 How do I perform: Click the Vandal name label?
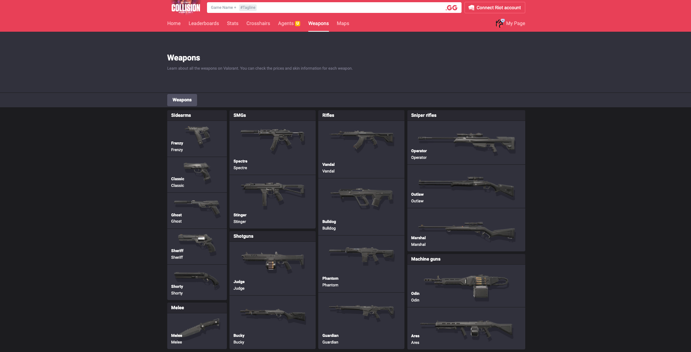coord(329,165)
